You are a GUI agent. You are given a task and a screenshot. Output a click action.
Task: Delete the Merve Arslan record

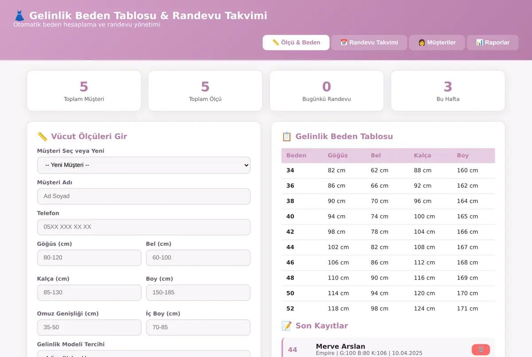pyautogui.click(x=481, y=349)
